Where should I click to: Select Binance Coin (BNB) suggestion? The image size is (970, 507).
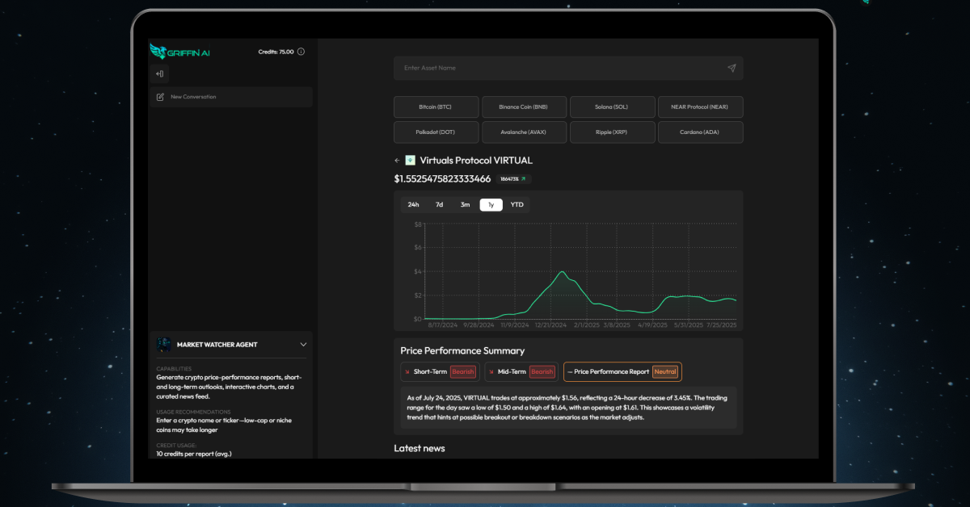[x=525, y=107]
